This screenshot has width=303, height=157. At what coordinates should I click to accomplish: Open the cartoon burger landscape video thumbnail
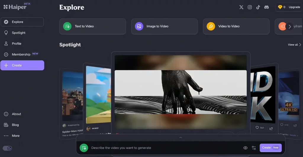pyautogui.click(x=98, y=95)
